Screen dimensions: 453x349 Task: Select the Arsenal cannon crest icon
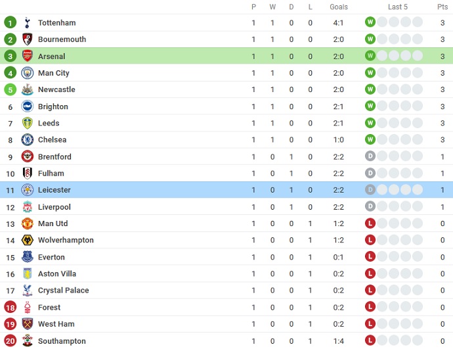[28, 56]
